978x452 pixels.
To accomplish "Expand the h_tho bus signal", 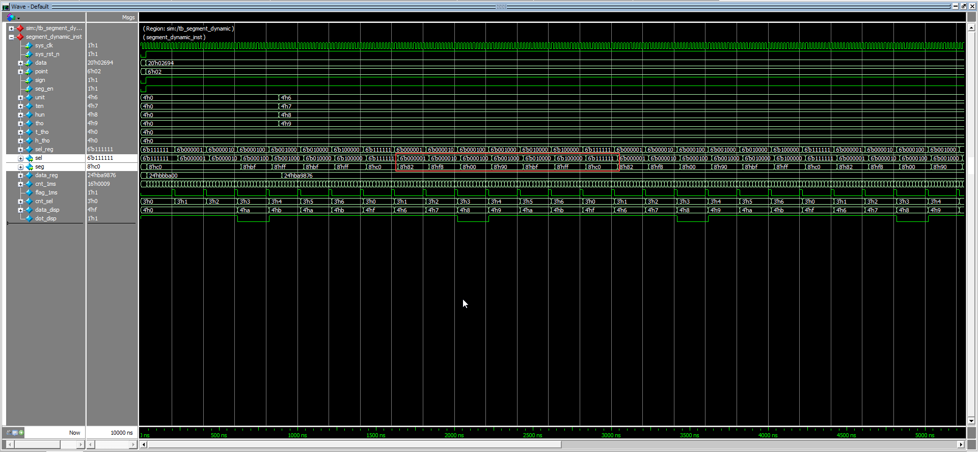I will pos(20,140).
